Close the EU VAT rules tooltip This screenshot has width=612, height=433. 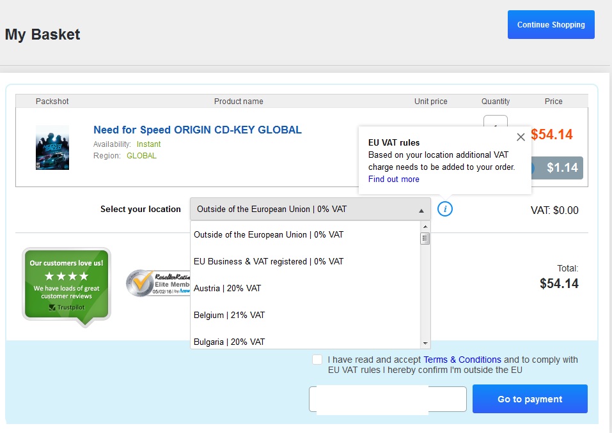coord(521,137)
